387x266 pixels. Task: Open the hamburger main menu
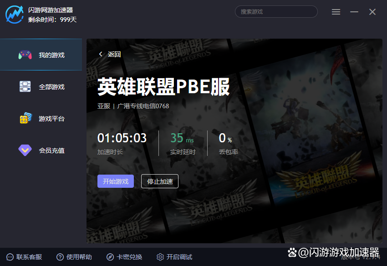coord(336,12)
